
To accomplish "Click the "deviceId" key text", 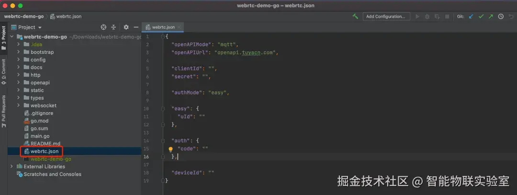I will pyautogui.click(x=187, y=173).
